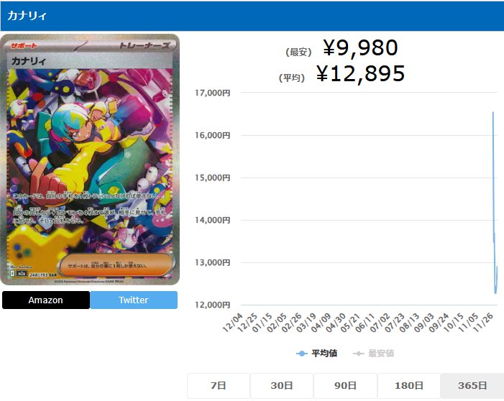This screenshot has width=504, height=401.
Task: Click the 17,000円 y-axis label
Action: tap(213, 93)
